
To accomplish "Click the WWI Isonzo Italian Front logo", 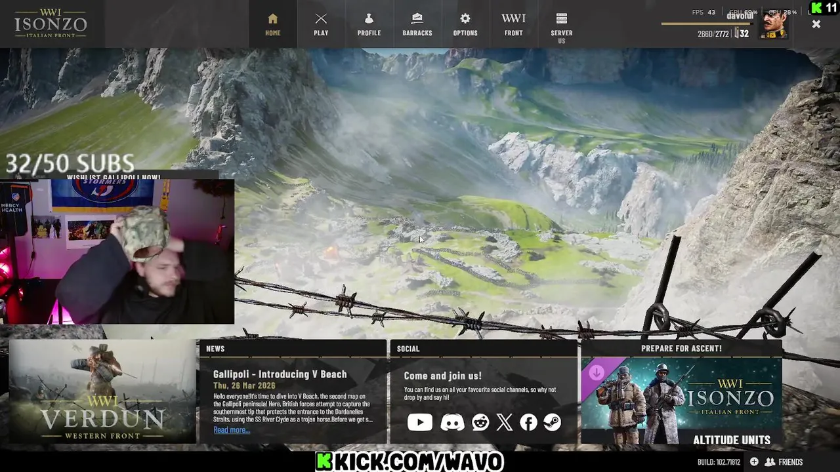I will pyautogui.click(x=51, y=23).
